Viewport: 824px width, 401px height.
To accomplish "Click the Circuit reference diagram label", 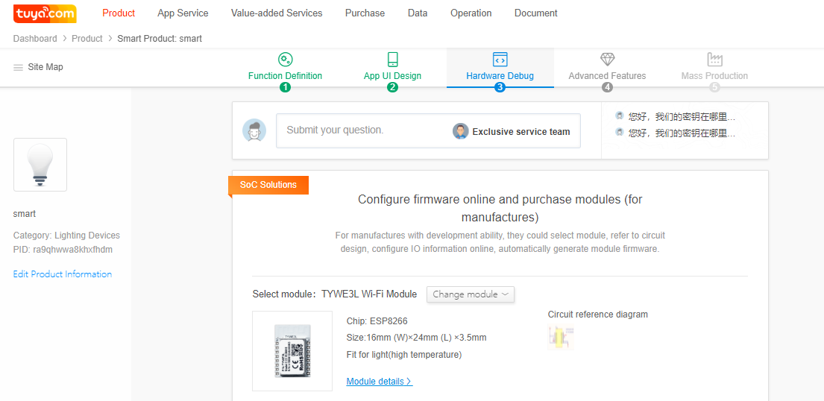I will coord(598,315).
